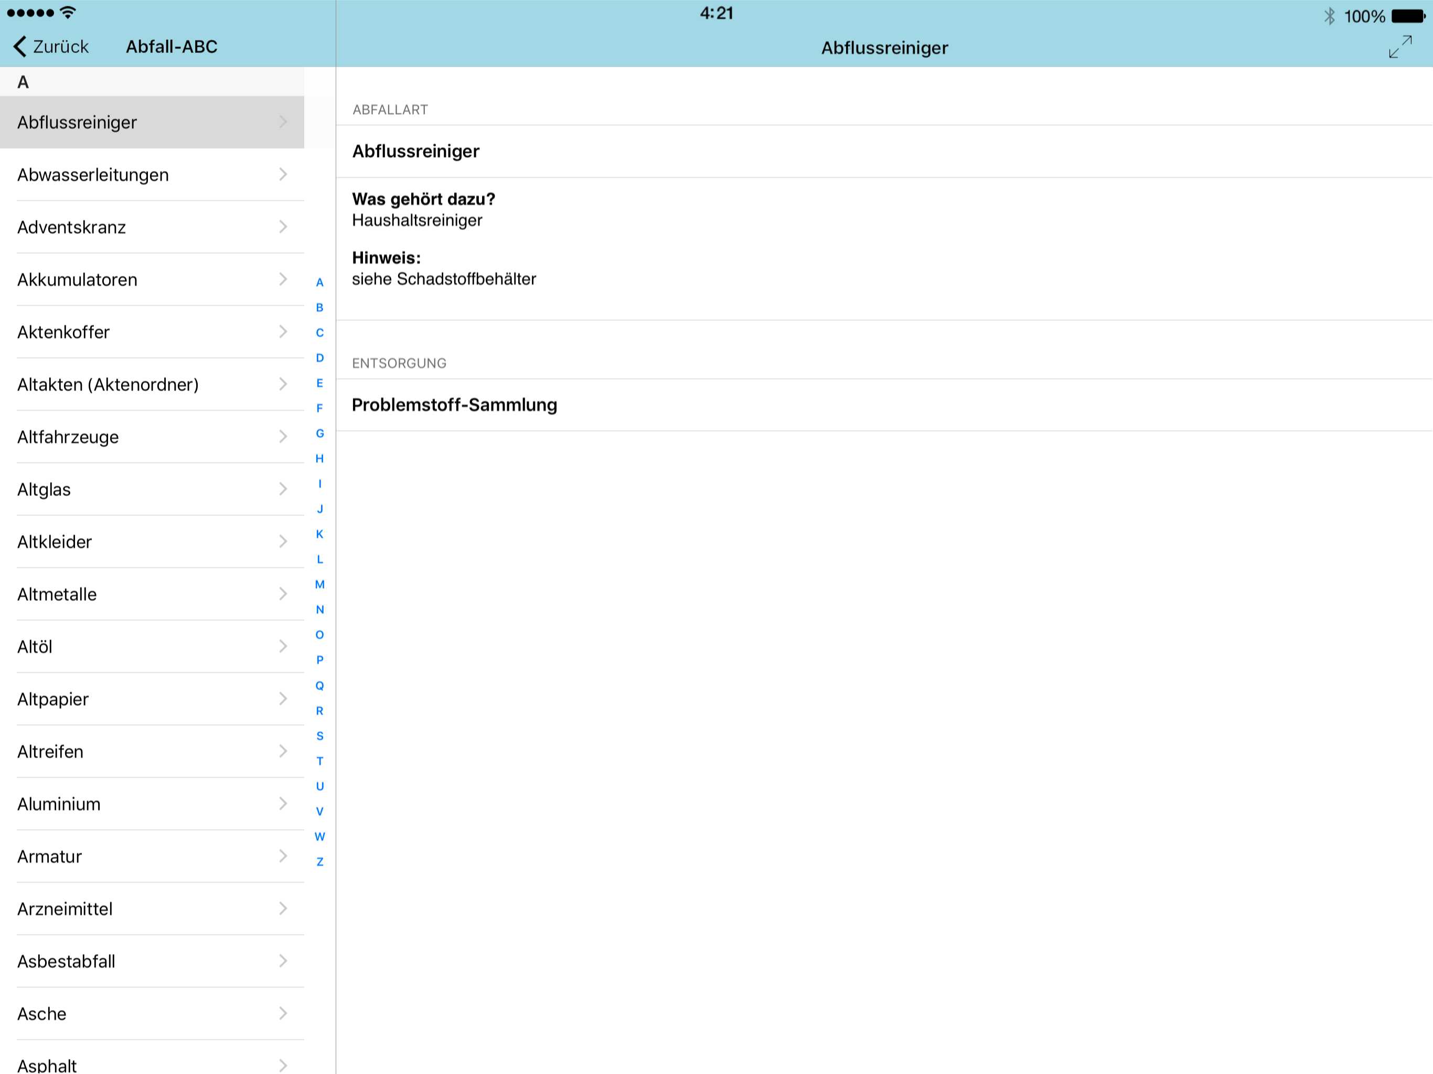
Task: Tap the chevron on Altglas row
Action: [x=283, y=489]
